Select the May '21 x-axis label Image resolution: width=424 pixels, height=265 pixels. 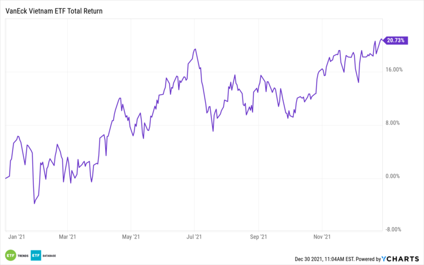(x=131, y=237)
